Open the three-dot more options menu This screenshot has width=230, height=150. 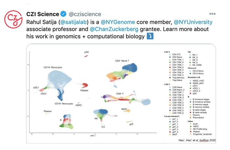pyautogui.click(x=212, y=14)
